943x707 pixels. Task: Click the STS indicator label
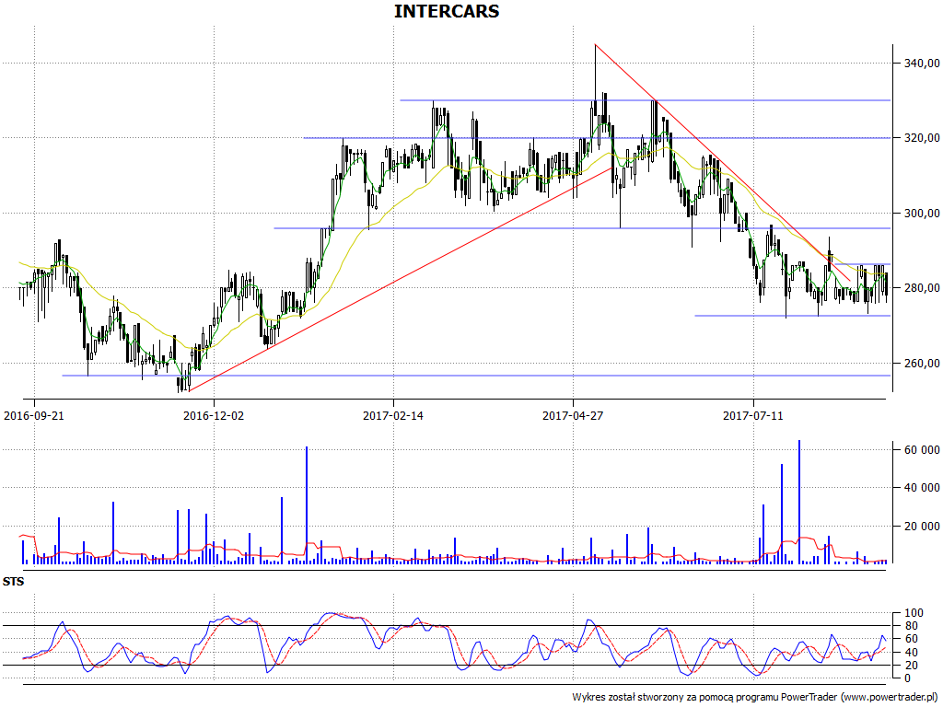point(13,582)
